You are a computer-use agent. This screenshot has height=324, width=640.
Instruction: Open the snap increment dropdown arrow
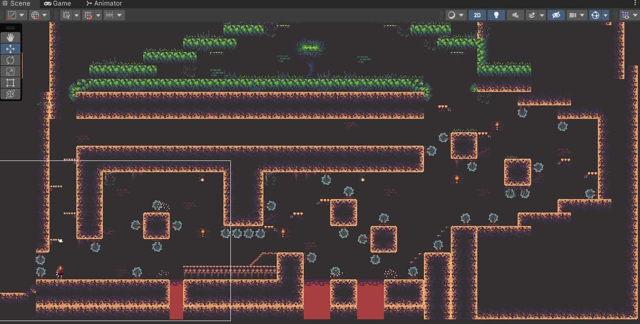point(119,15)
